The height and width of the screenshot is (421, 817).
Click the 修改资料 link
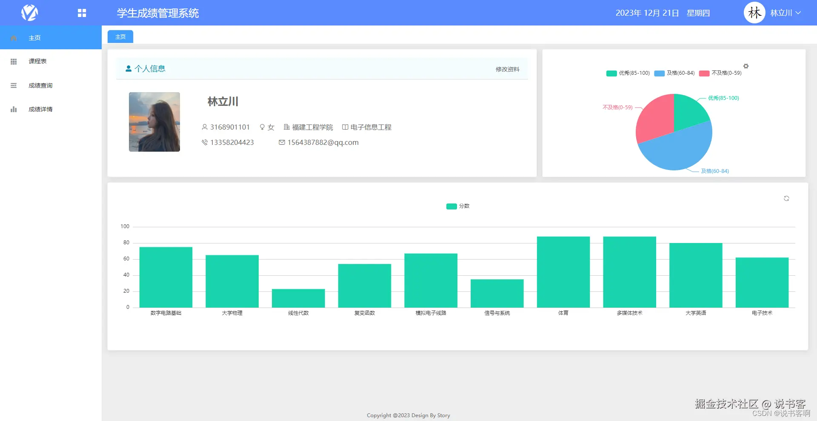tap(507, 69)
